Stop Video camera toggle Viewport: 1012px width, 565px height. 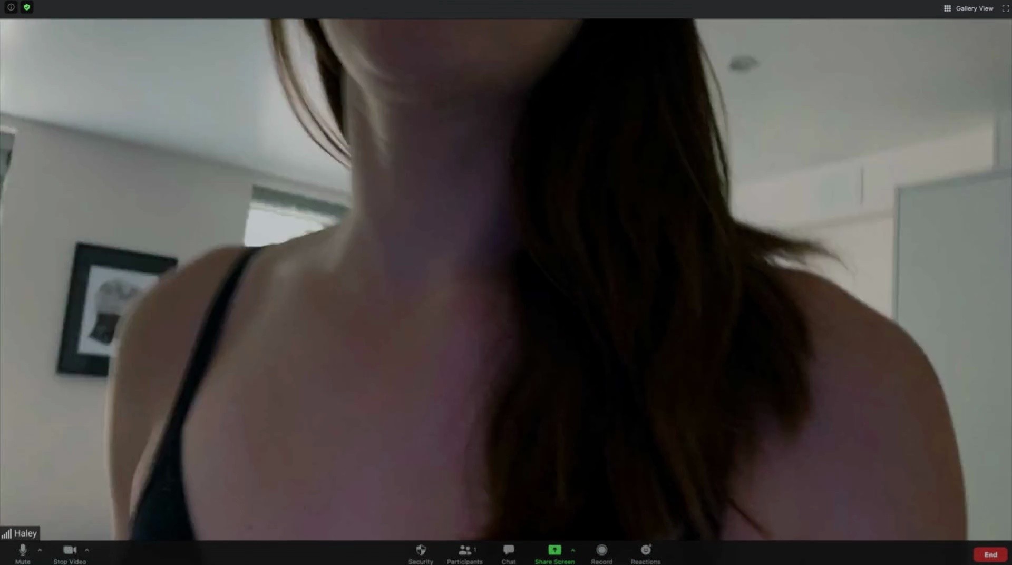click(x=70, y=554)
